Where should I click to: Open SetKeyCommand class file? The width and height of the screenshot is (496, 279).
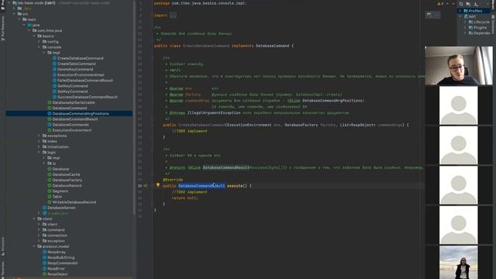(x=73, y=91)
